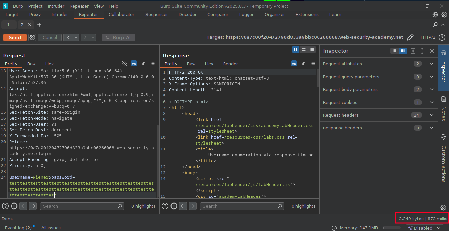Click the pencil icon to edit target

(x=410, y=37)
